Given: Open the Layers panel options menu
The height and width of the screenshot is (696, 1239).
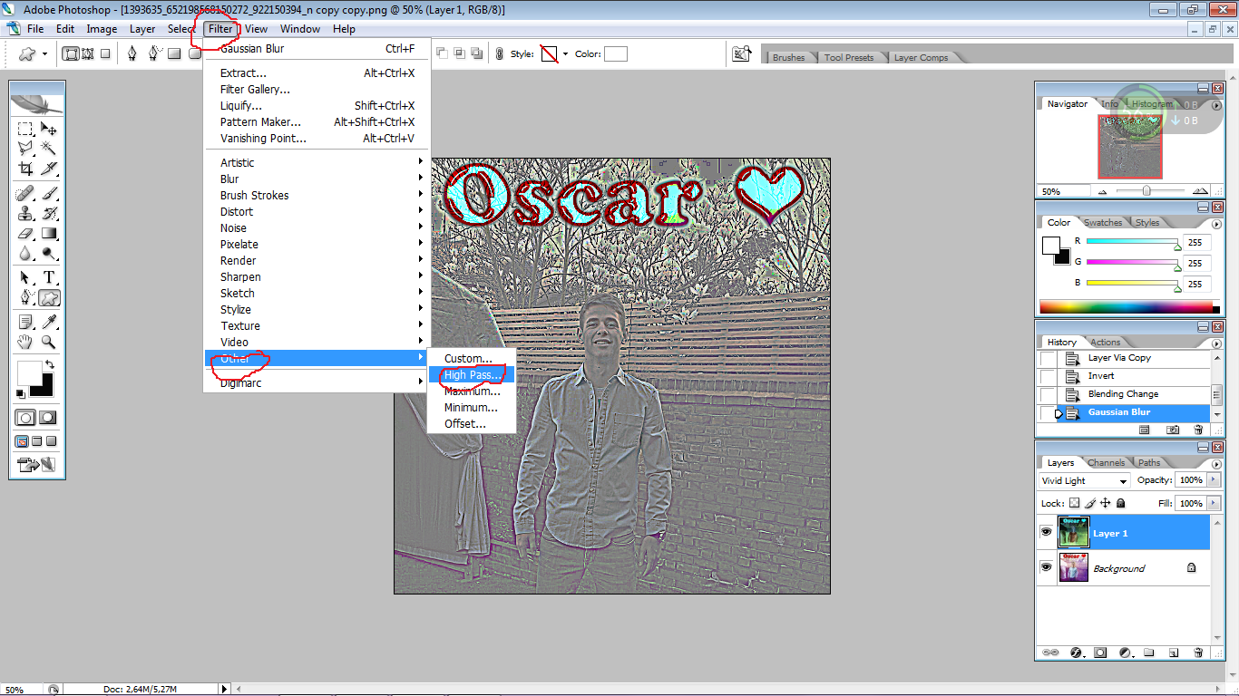Looking at the screenshot, I should (x=1216, y=462).
